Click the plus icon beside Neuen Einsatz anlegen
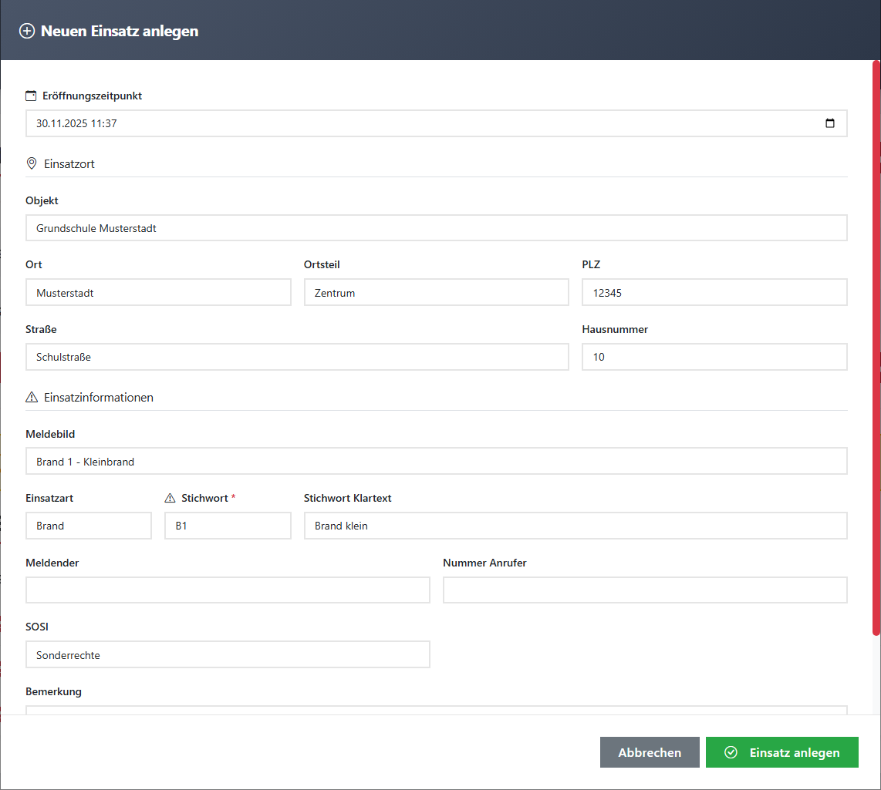 (x=27, y=32)
